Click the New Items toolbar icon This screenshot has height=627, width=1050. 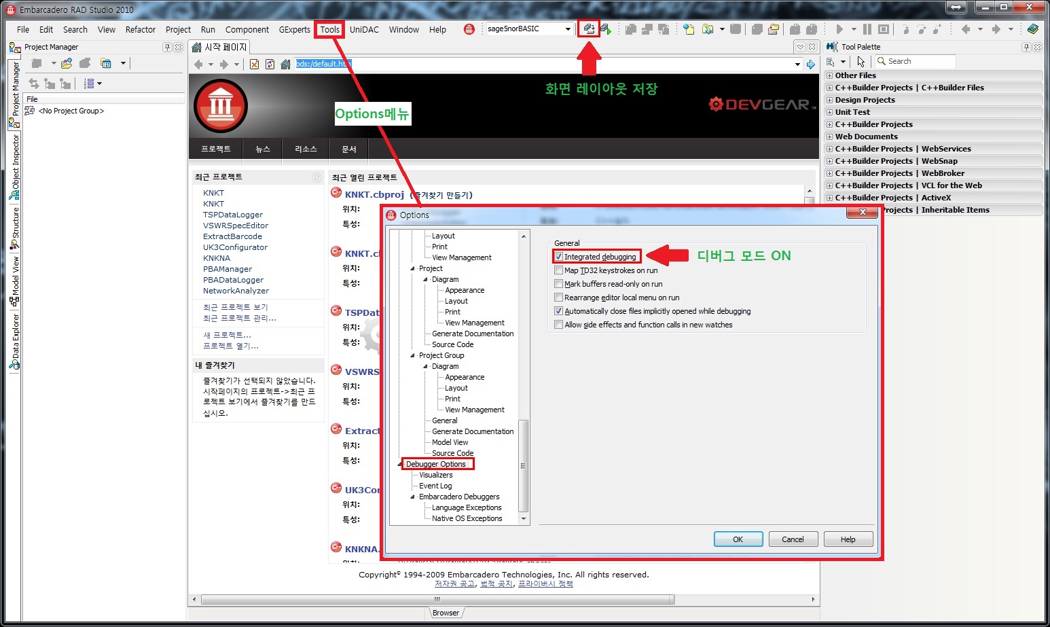(689, 29)
